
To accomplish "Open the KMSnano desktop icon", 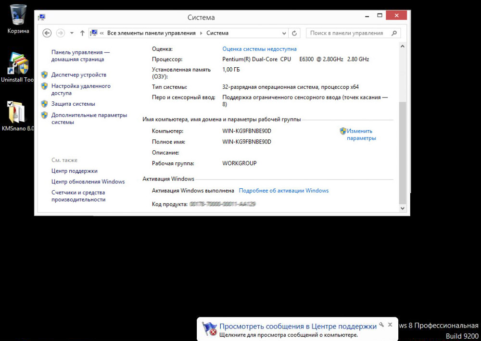I will [x=17, y=116].
